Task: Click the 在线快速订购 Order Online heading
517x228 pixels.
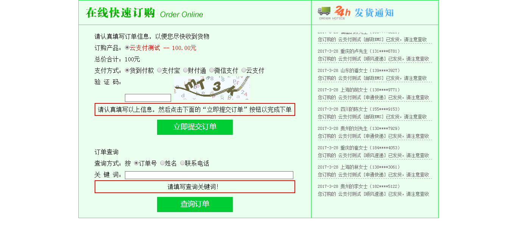Action: coord(145,13)
